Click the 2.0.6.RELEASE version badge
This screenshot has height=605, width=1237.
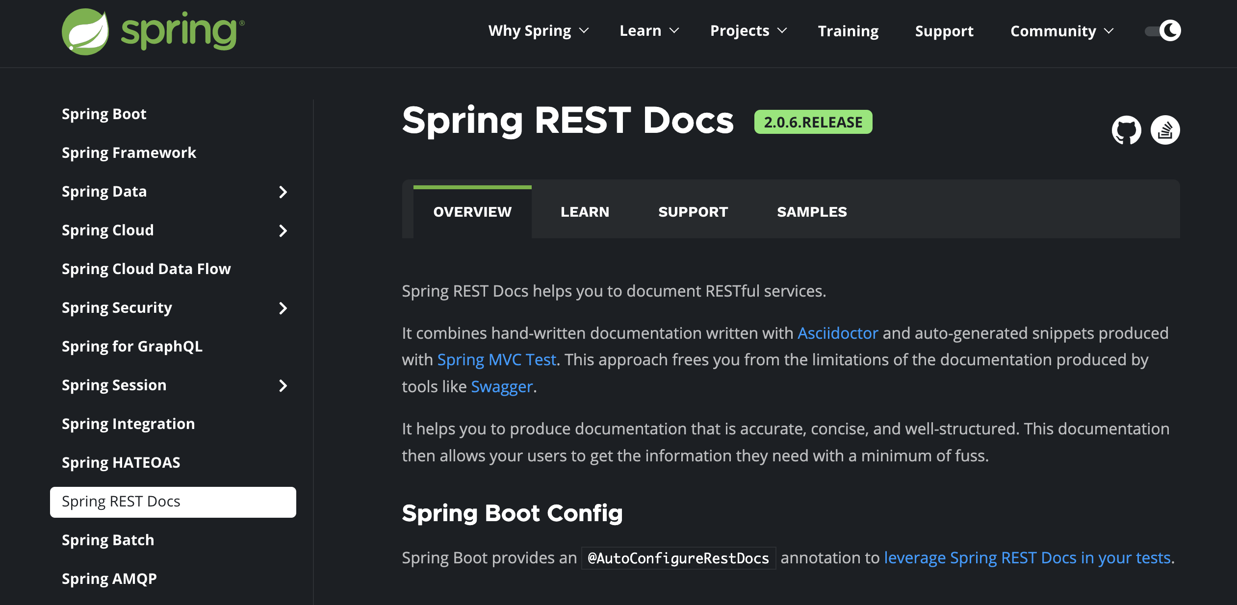tap(813, 122)
